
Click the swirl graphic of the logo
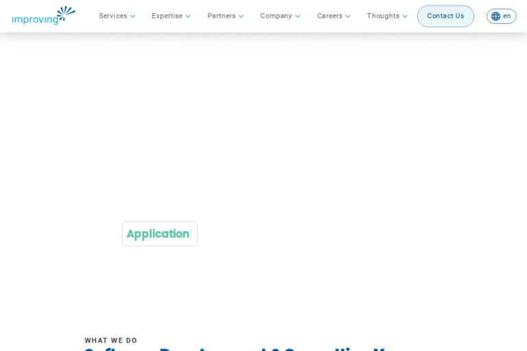pyautogui.click(x=66, y=12)
